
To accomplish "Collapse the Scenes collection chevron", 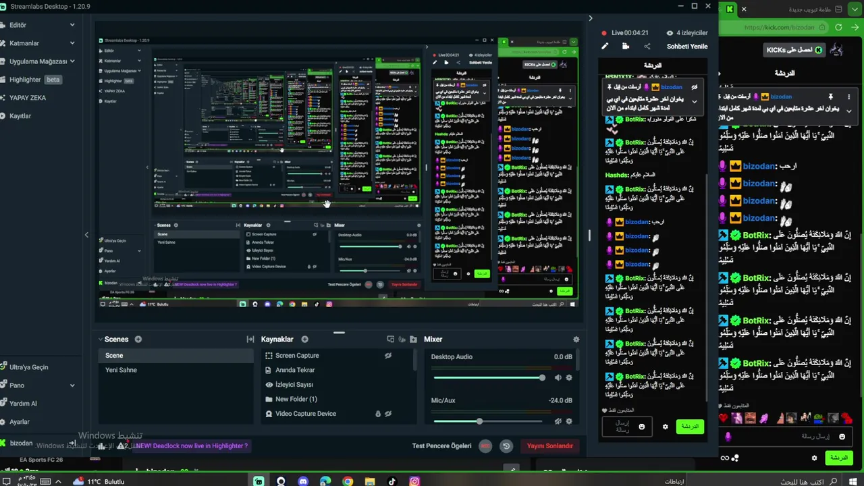I will pos(100,340).
